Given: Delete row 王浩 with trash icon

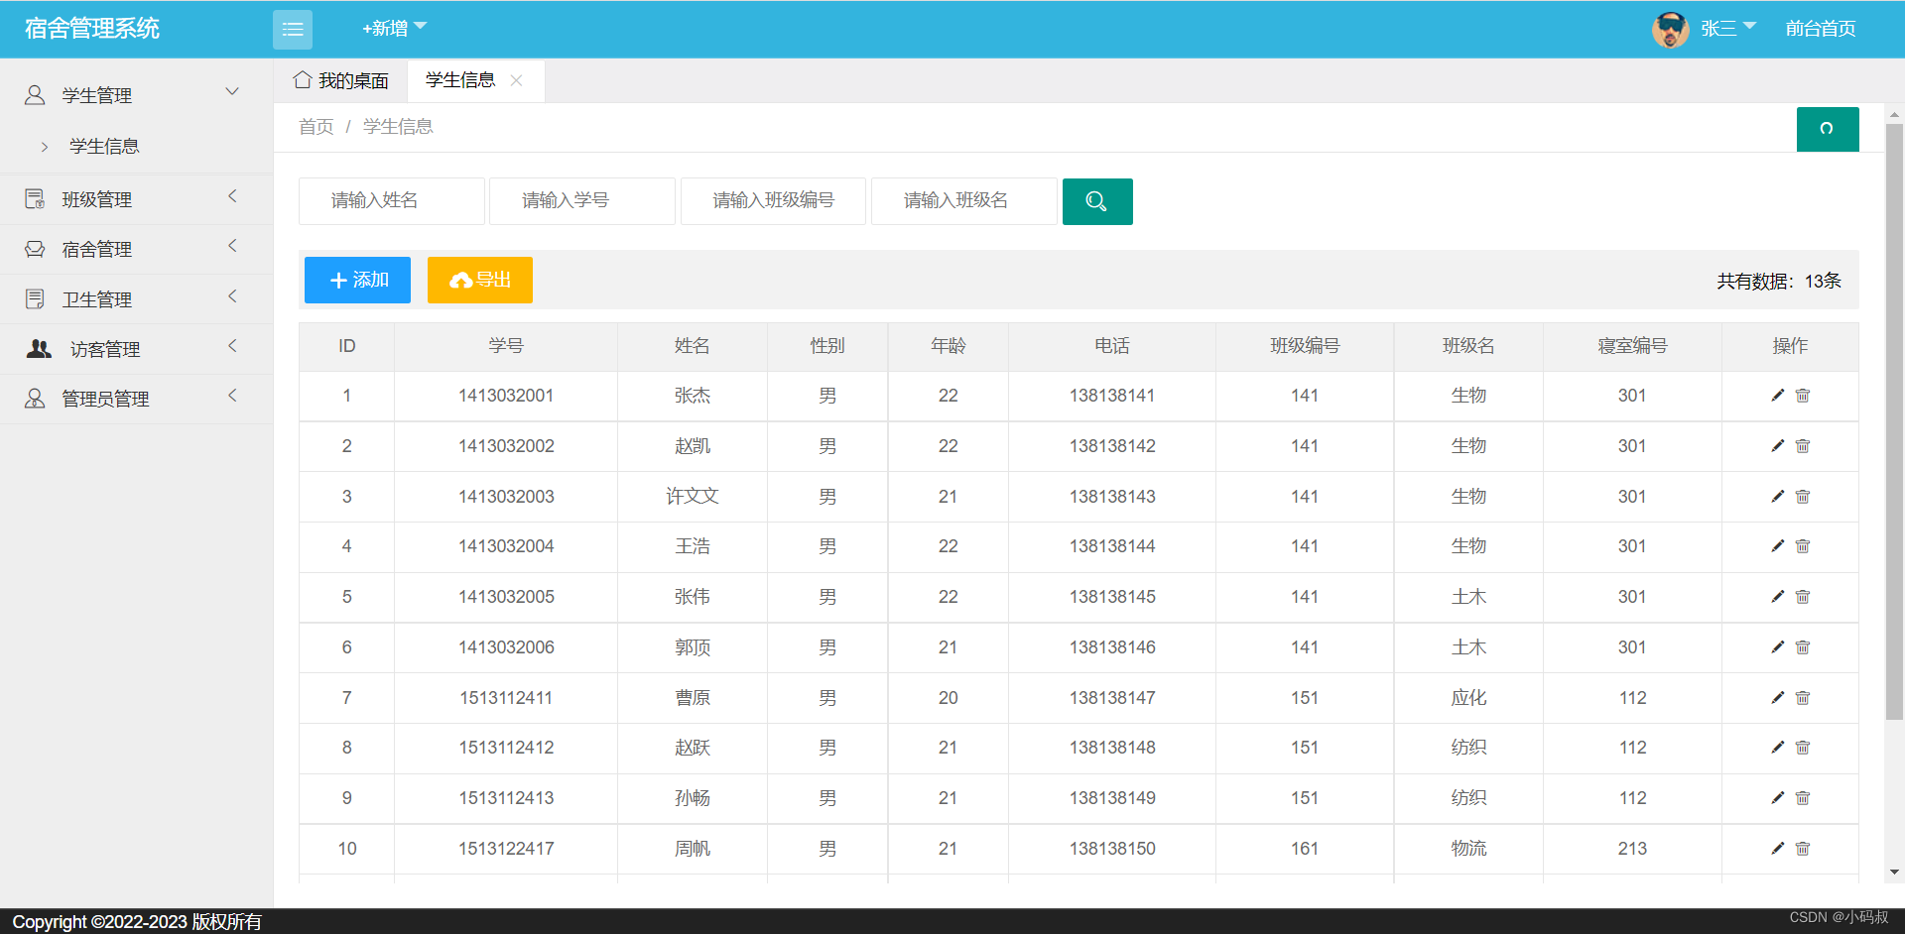Looking at the screenshot, I should [x=1803, y=546].
